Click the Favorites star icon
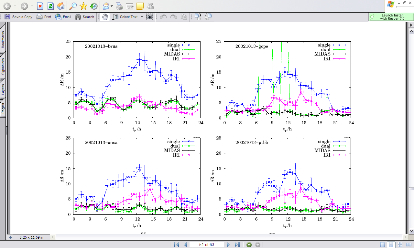 coord(83,6)
